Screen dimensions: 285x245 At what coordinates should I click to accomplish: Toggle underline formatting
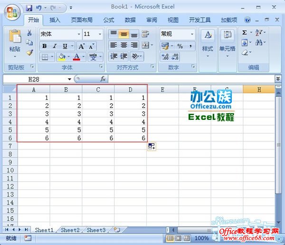(65, 46)
